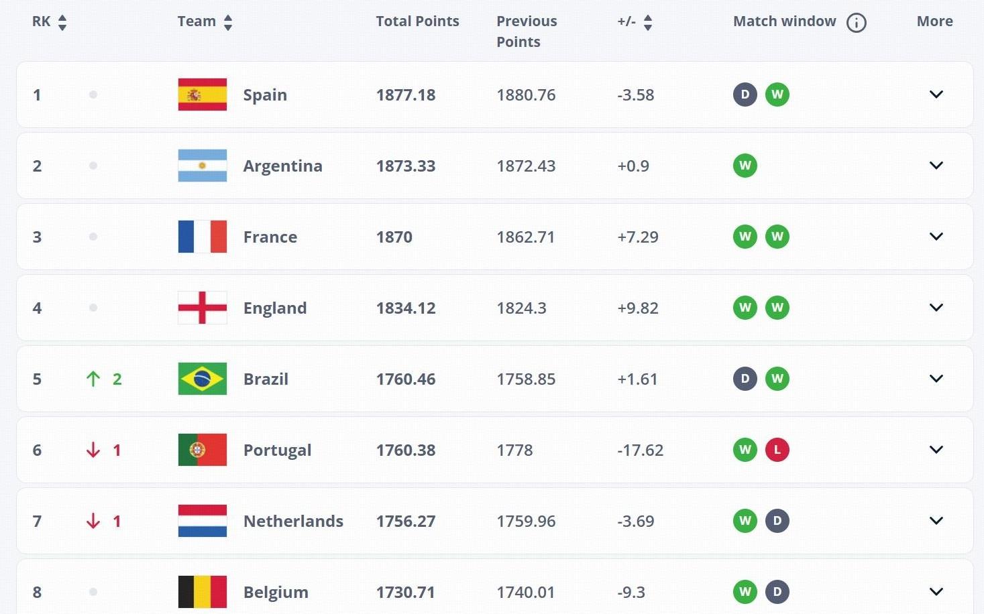This screenshot has height=614, width=984.
Task: Open the Match window info tooltip icon
Action: coord(856,21)
